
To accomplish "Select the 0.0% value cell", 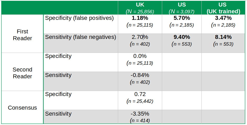I will (x=140, y=59).
